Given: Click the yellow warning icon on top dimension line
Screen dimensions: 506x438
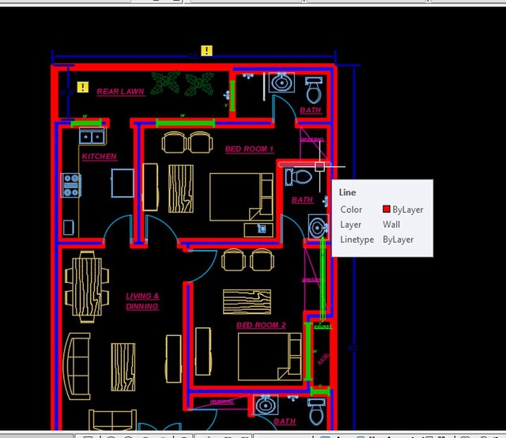Looking at the screenshot, I should (x=206, y=51).
